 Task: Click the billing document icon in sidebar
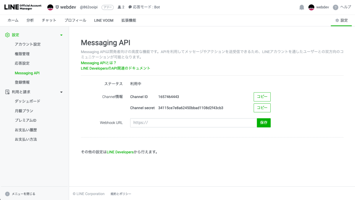(7, 92)
